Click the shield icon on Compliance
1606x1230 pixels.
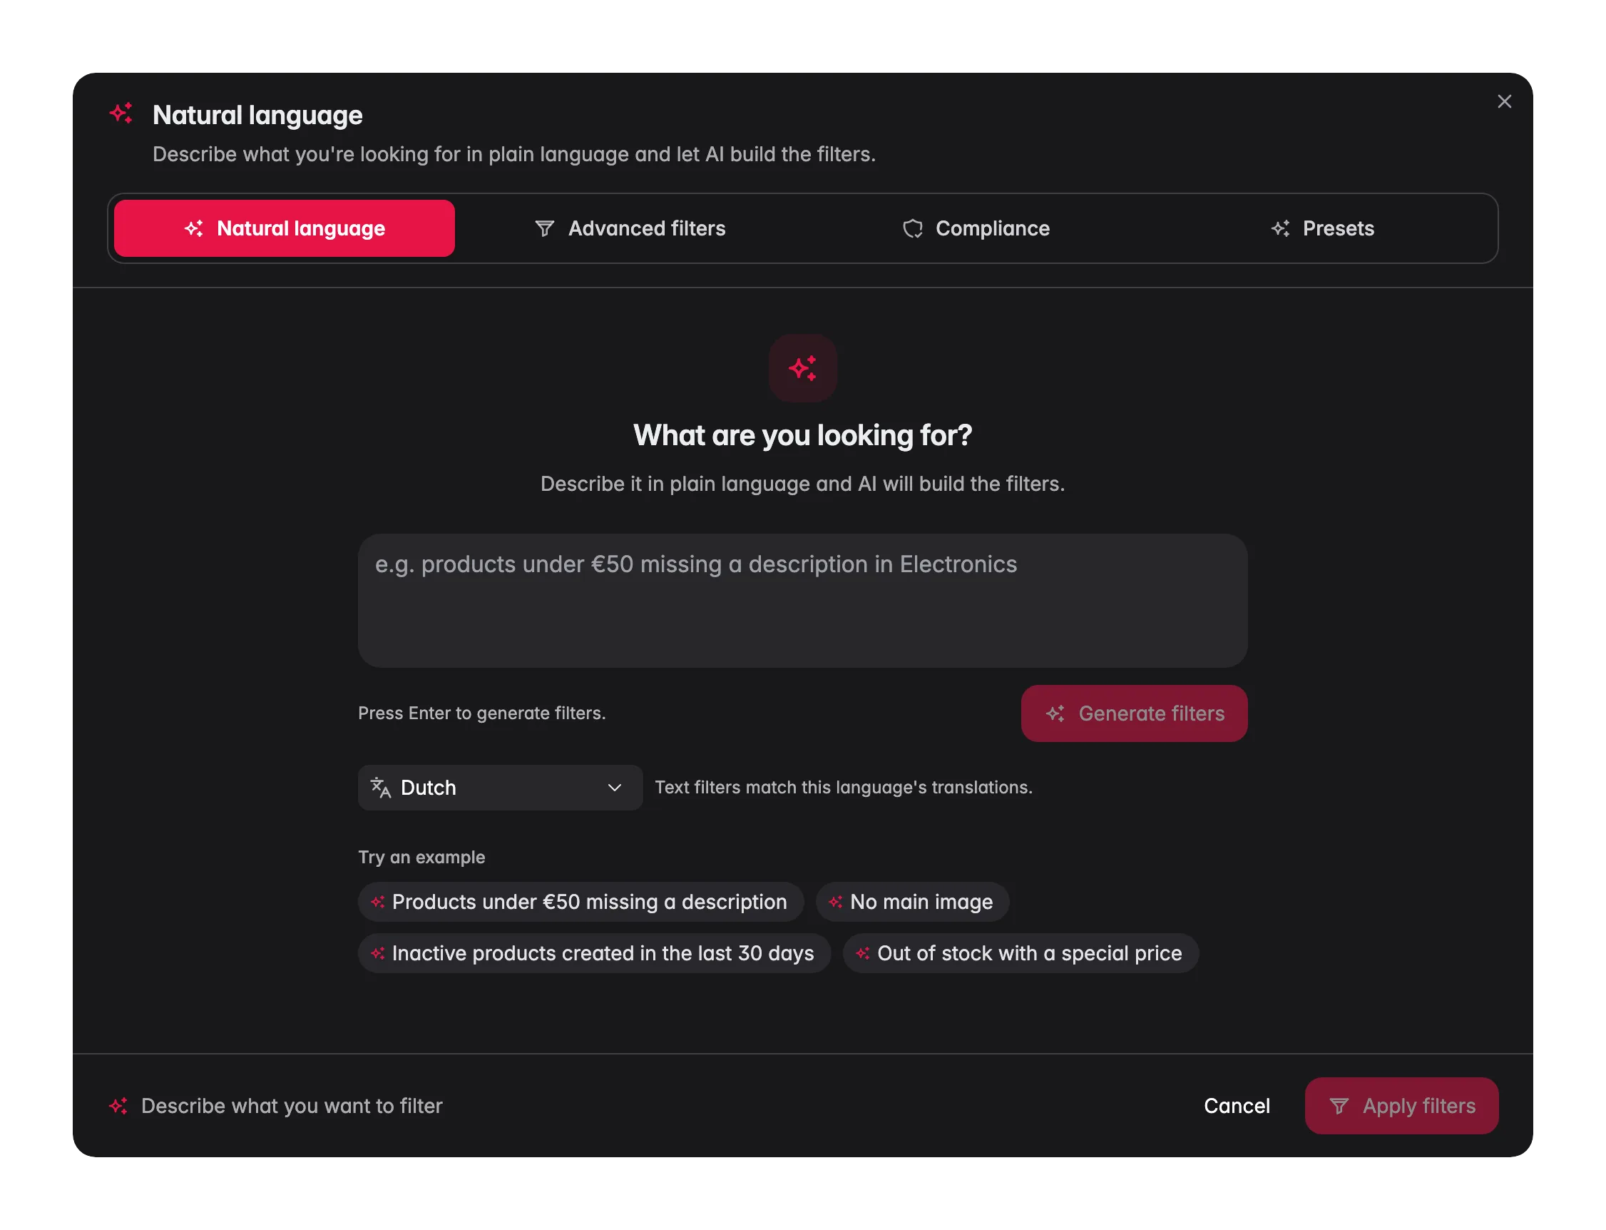(911, 228)
